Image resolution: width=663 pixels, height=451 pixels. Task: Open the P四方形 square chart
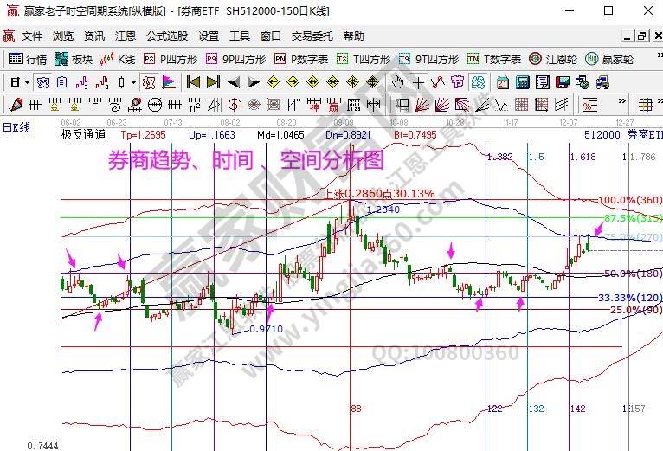coord(170,59)
